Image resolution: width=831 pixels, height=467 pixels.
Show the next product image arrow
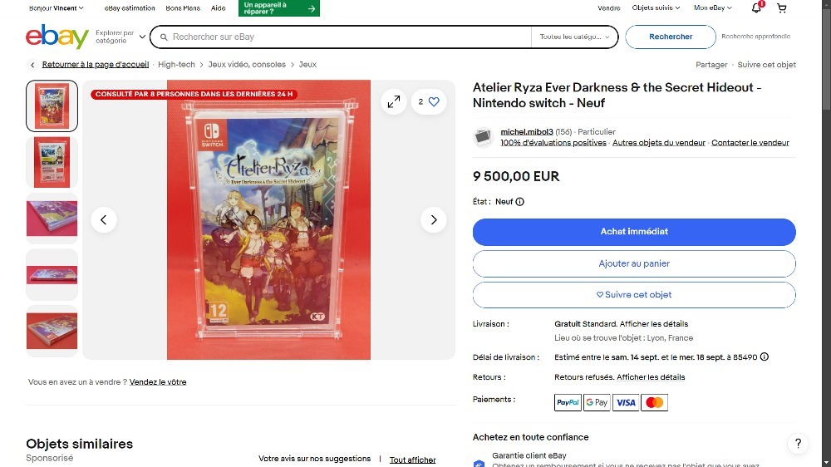[x=434, y=219]
